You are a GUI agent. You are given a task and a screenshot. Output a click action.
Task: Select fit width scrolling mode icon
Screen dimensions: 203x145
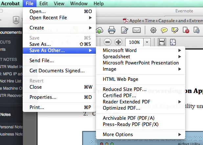click(x=162, y=42)
